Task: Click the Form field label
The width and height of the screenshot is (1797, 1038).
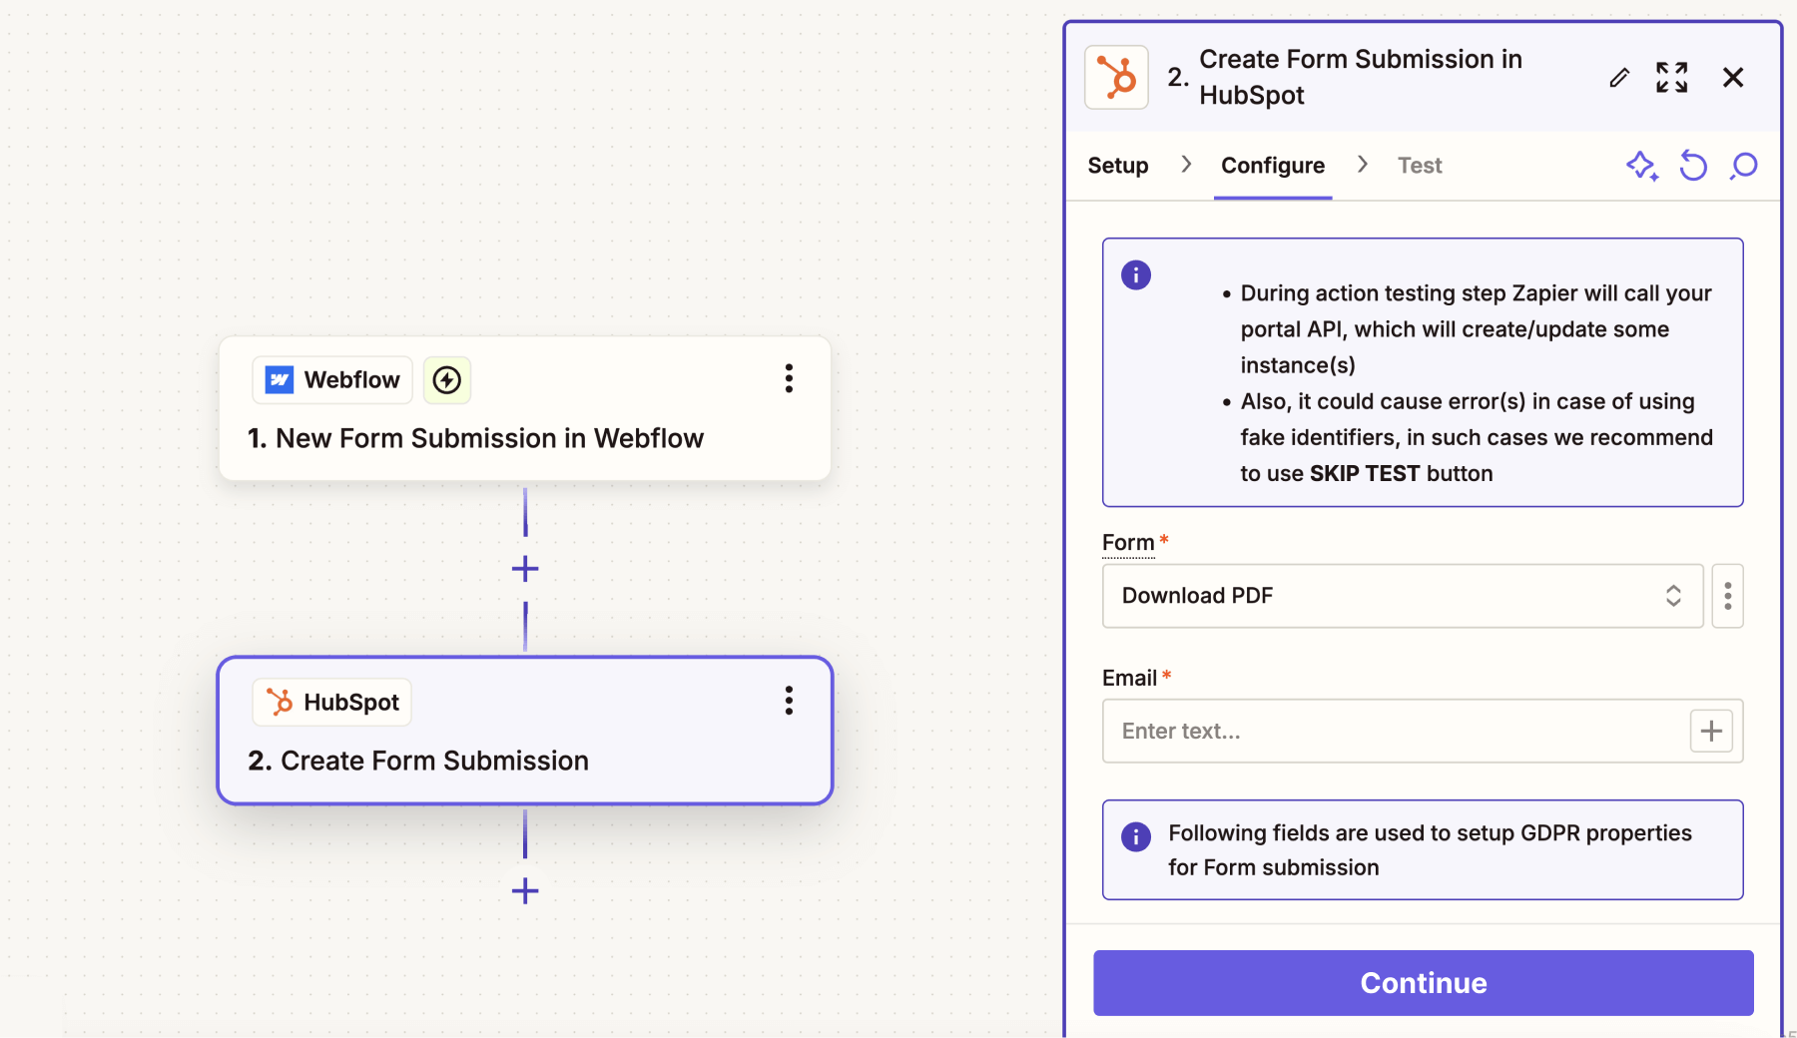Action: pos(1128,542)
